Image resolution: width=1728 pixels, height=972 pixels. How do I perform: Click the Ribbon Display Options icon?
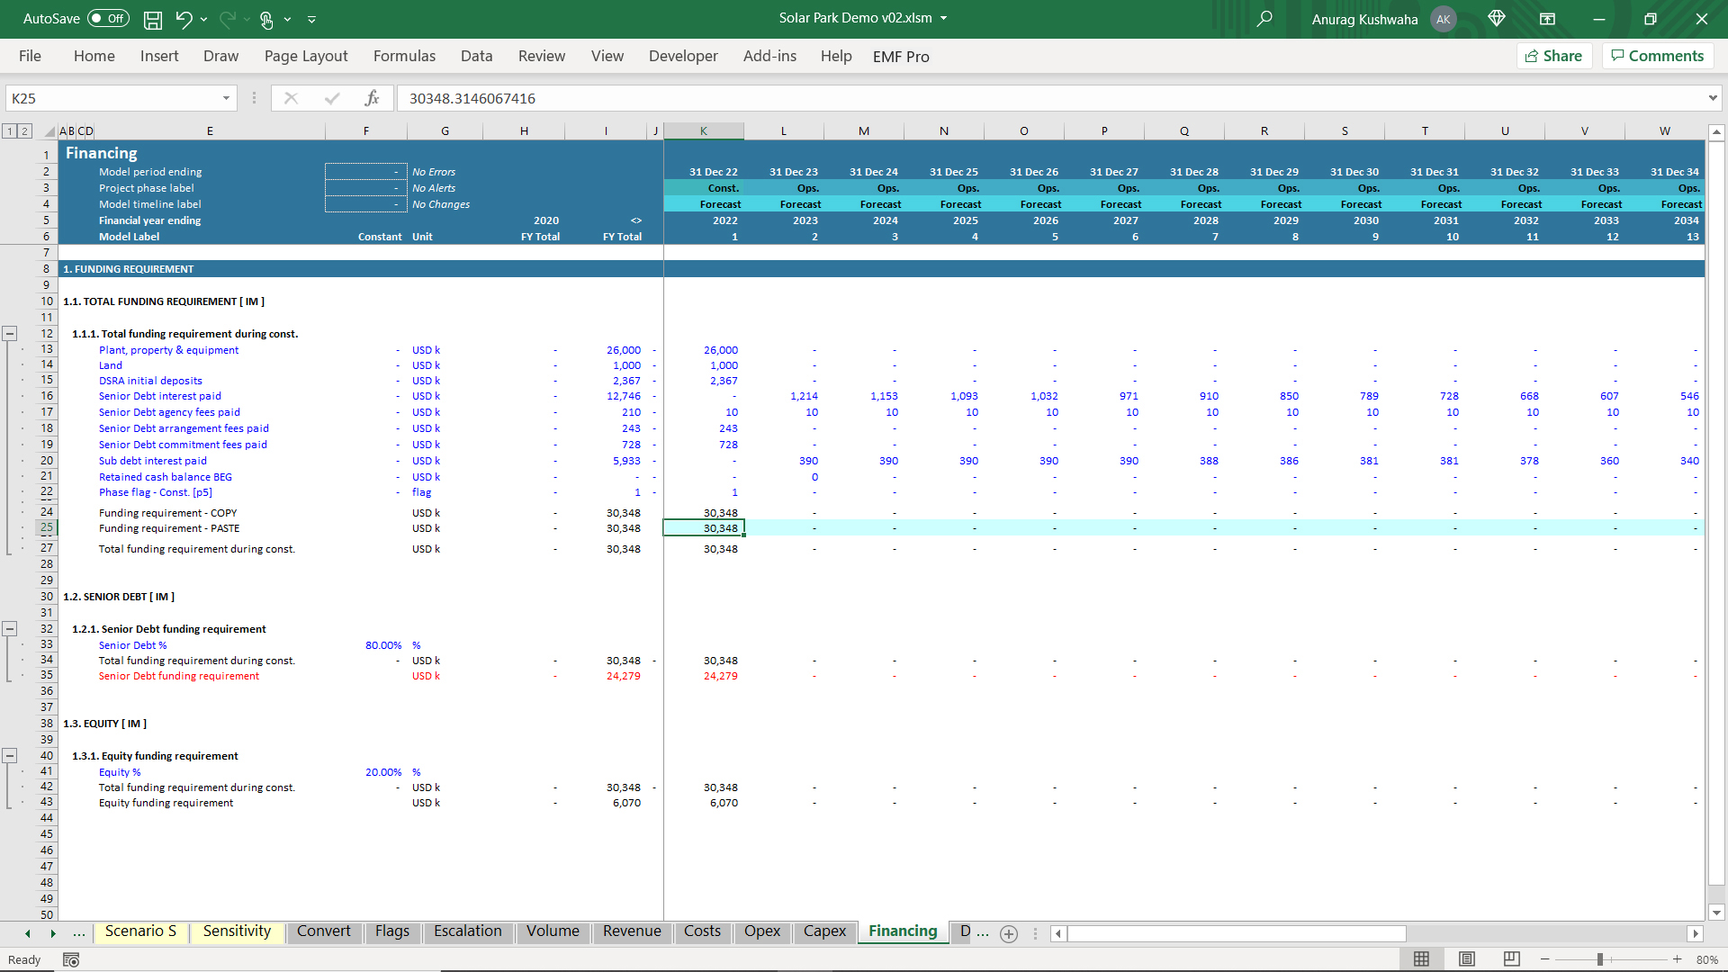1547,19
